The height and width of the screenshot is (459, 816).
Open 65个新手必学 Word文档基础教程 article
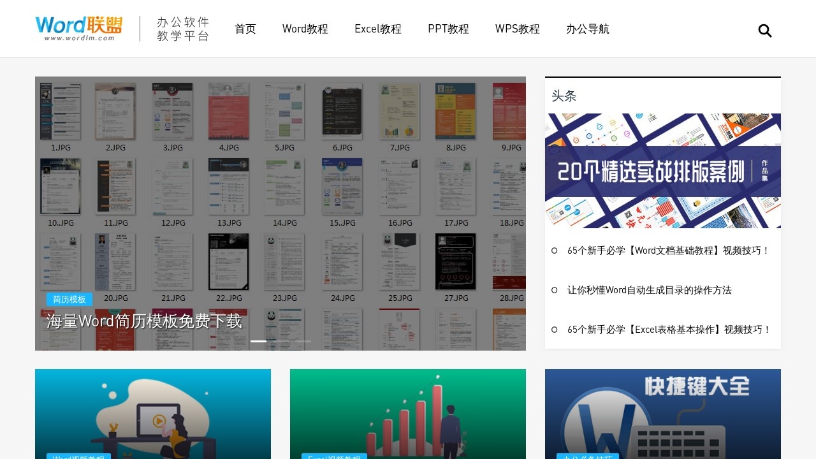(669, 251)
